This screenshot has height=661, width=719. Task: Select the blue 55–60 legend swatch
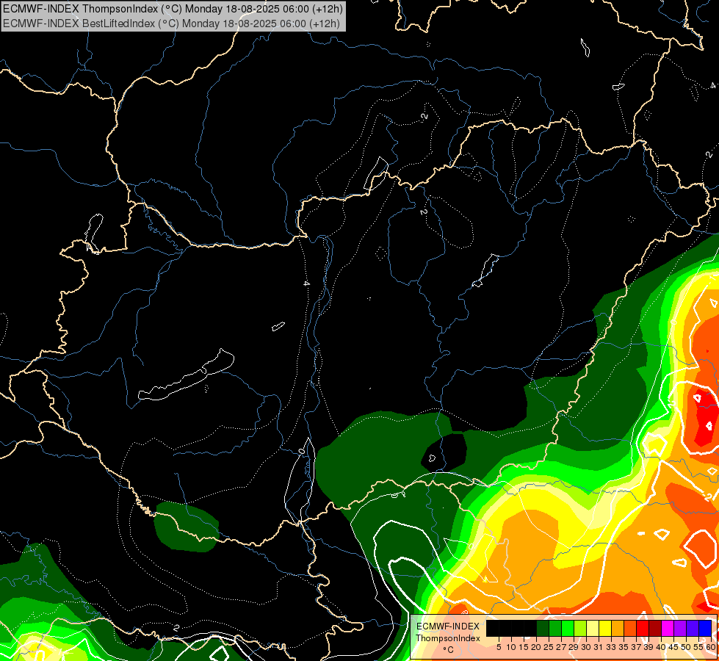pos(705,628)
